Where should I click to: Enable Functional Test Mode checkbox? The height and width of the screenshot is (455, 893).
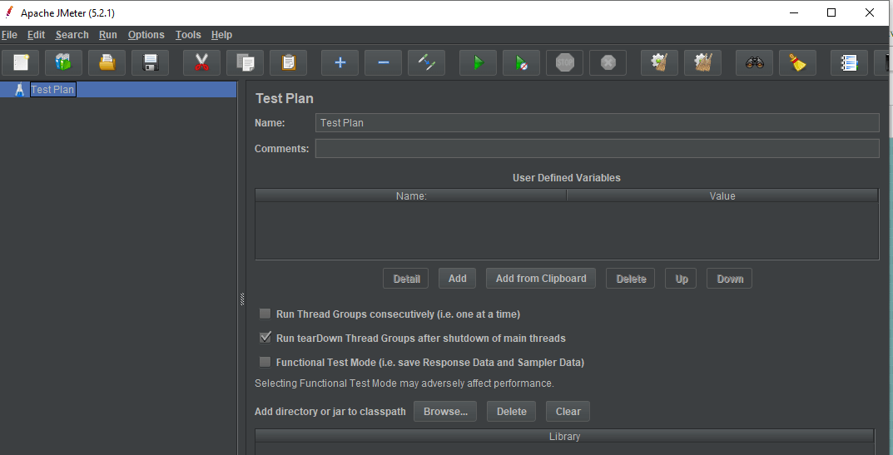click(x=265, y=362)
